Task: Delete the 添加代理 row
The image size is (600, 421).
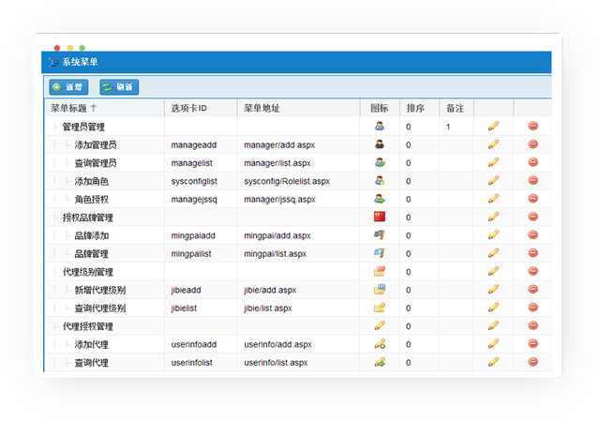Action: point(532,344)
